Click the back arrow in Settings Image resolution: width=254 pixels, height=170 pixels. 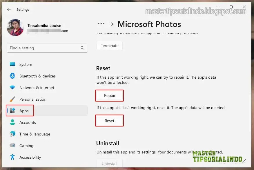pos(9,9)
